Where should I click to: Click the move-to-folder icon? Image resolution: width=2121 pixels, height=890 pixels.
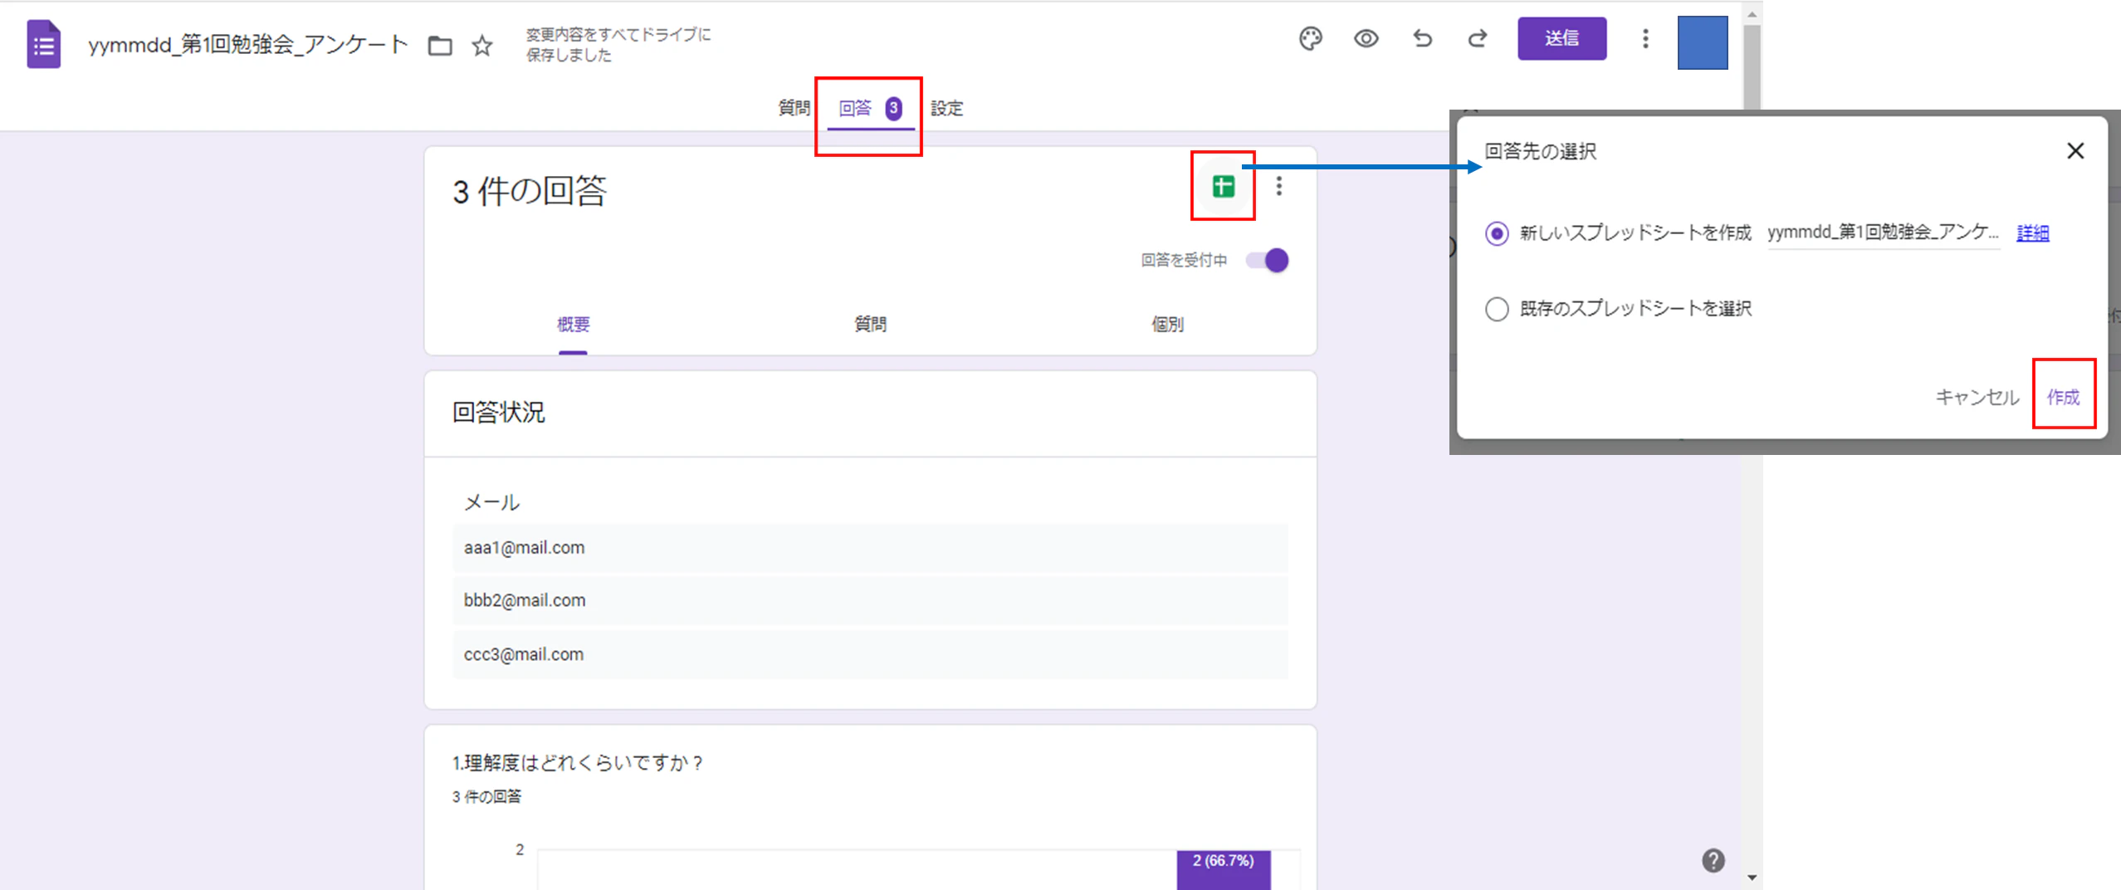click(440, 45)
